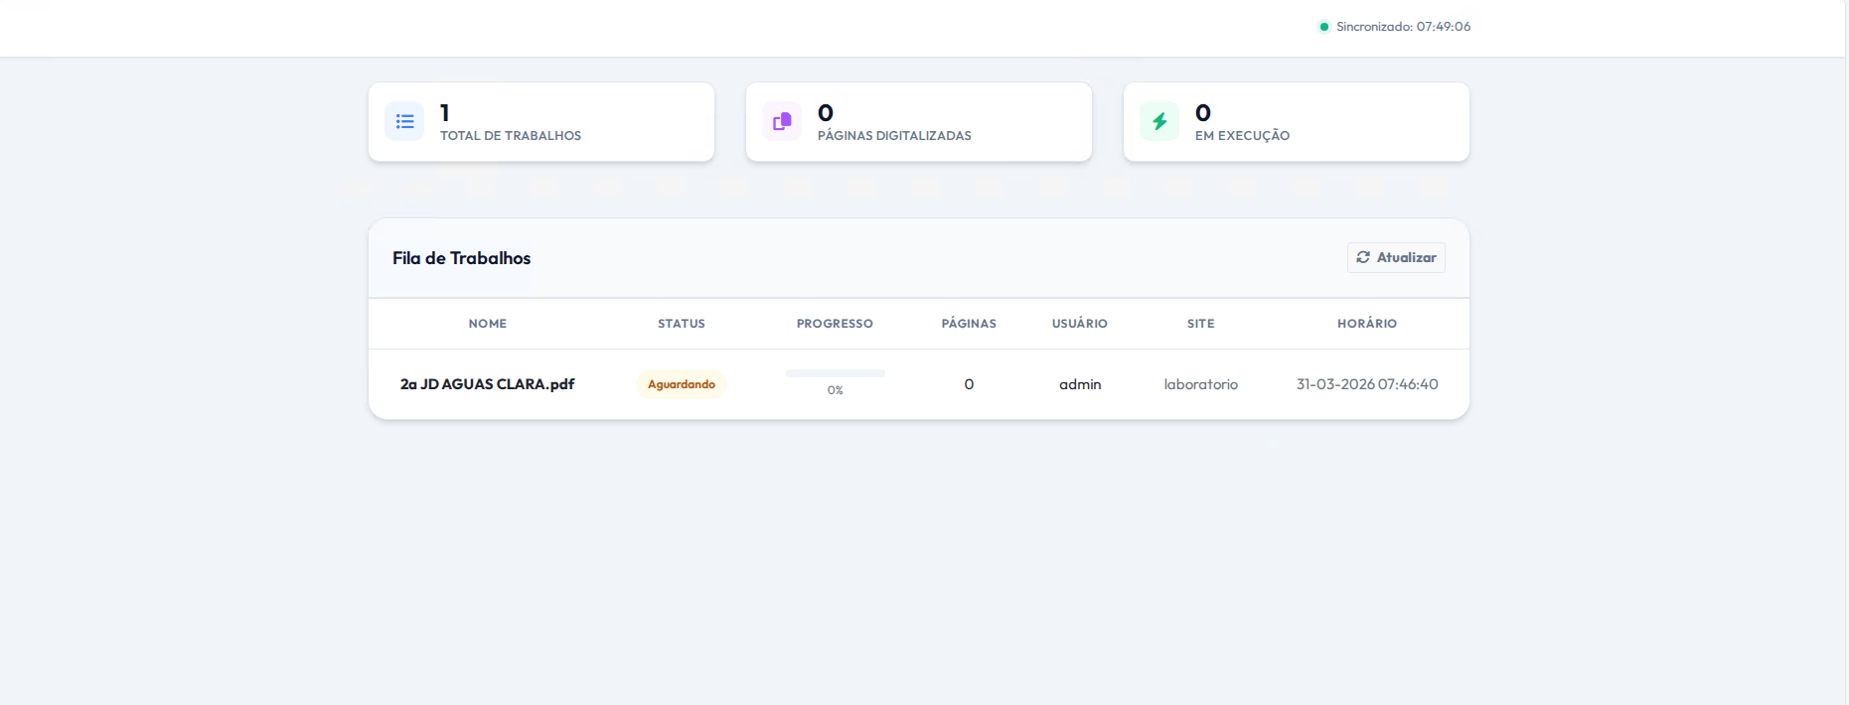Click the list icon for total jobs
The height and width of the screenshot is (705, 1849).
(x=404, y=121)
